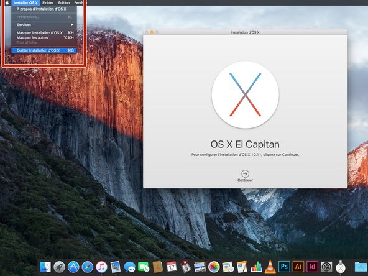Click the 'Installation d'OS X' window title bar
The image size is (368, 276).
(245, 32)
